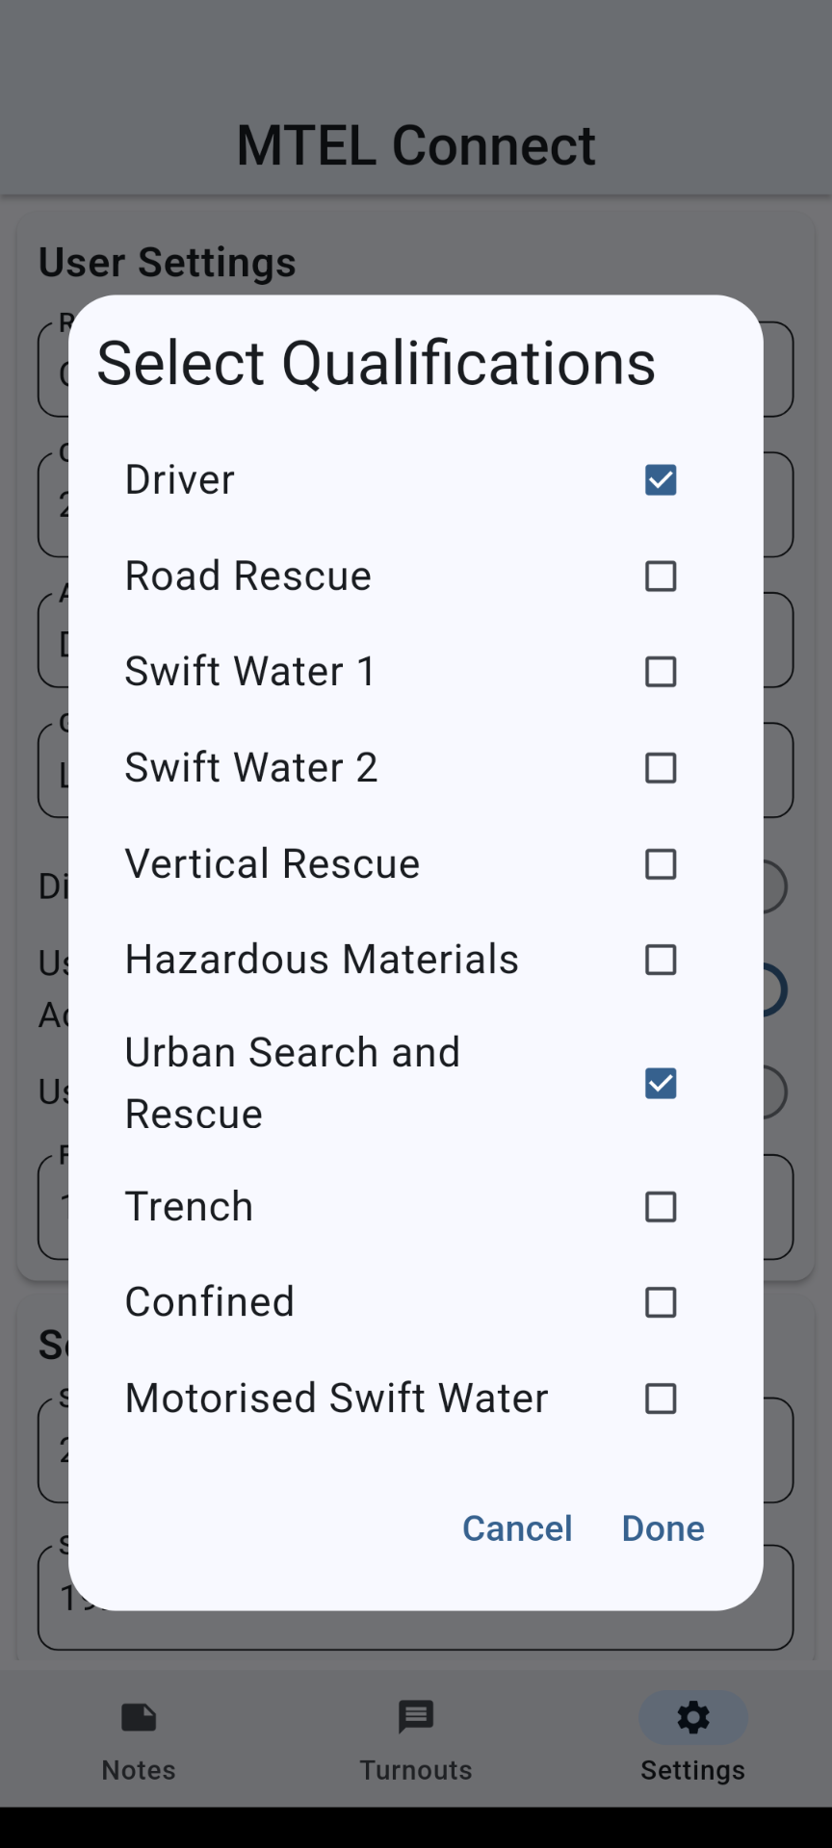Uncheck the Urban Search and Rescue checkbox
The width and height of the screenshot is (832, 1848).
tap(661, 1083)
